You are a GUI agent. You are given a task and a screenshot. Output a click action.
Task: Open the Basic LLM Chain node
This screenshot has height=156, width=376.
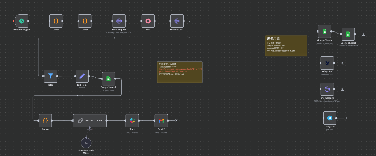tap(90, 121)
